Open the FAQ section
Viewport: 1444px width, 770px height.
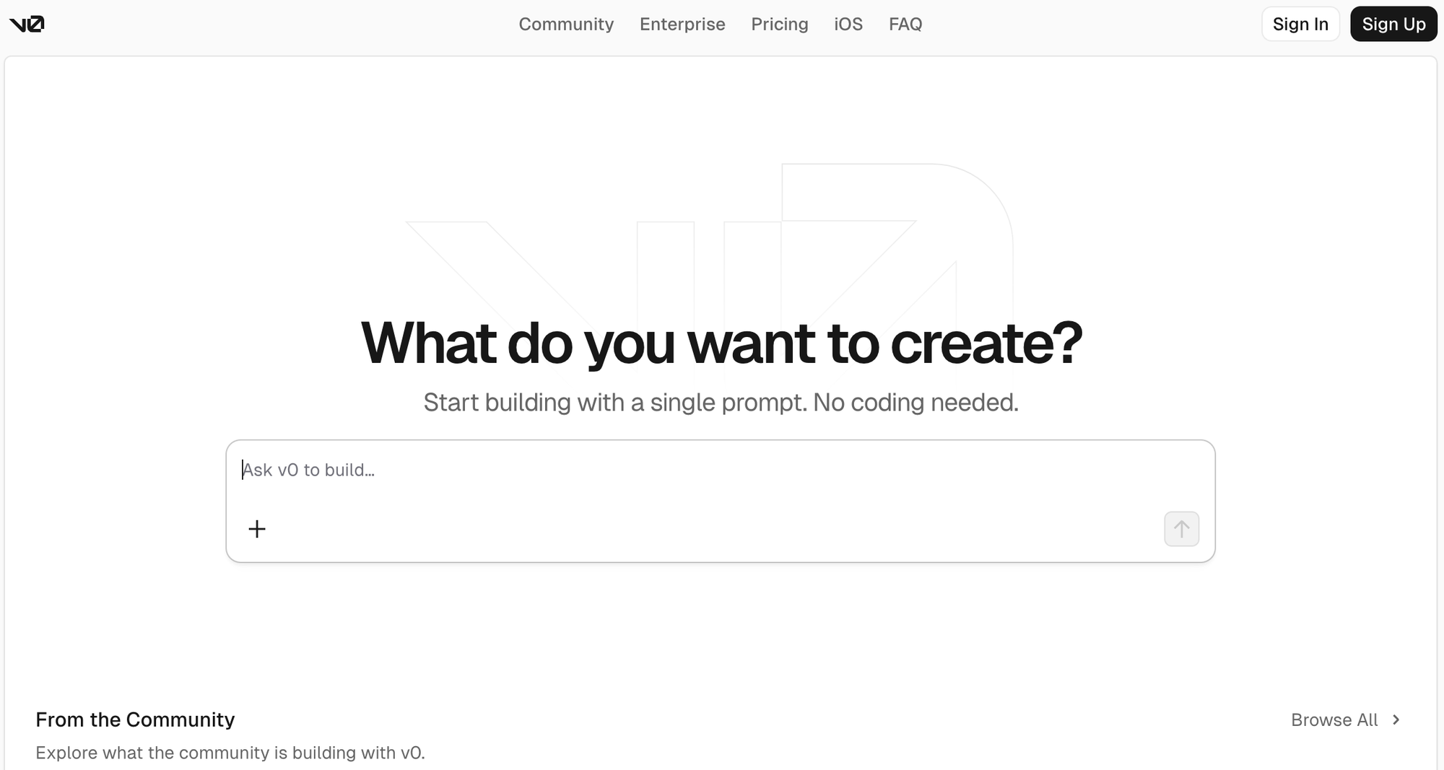[905, 24]
